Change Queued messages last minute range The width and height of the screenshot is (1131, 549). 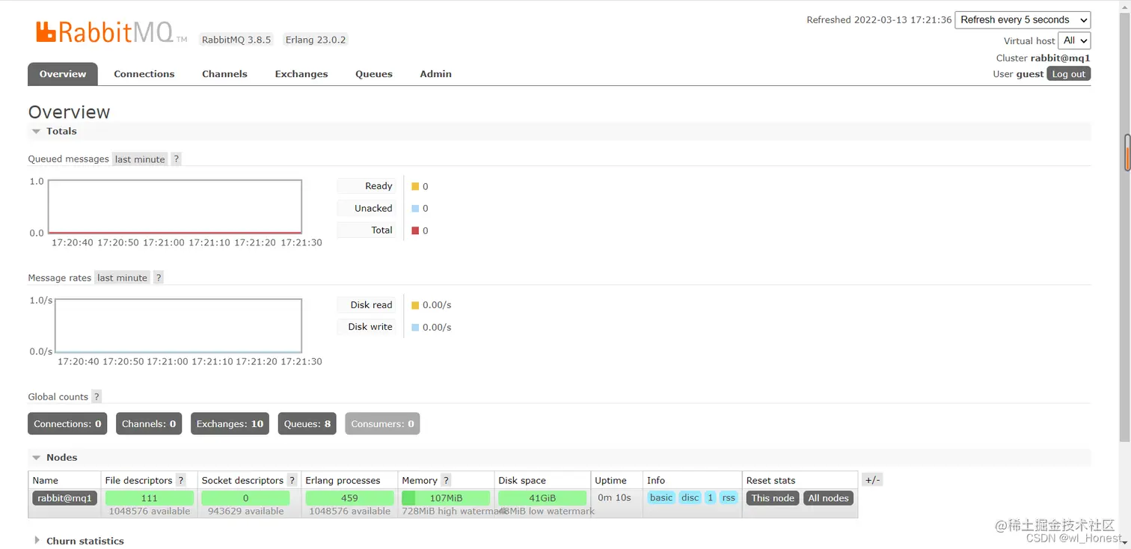click(140, 159)
